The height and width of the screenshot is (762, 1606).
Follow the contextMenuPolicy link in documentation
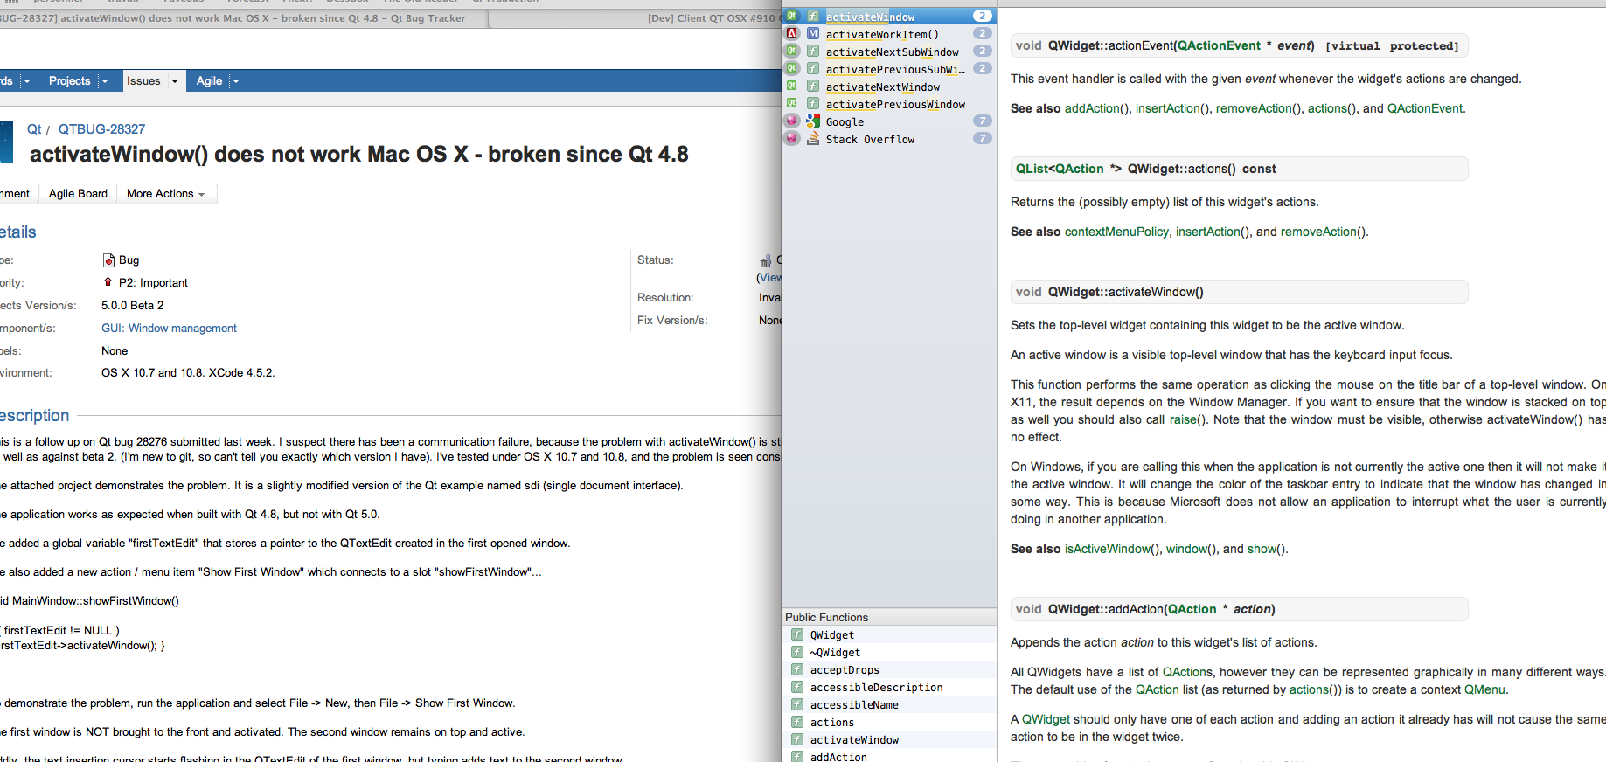[1116, 232]
